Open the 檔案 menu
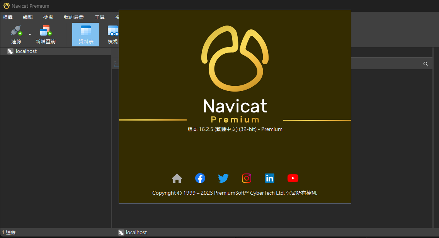Image resolution: width=439 pixels, height=238 pixels. (x=8, y=17)
